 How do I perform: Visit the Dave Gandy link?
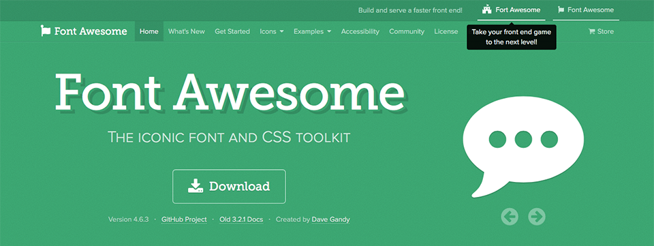click(x=331, y=219)
